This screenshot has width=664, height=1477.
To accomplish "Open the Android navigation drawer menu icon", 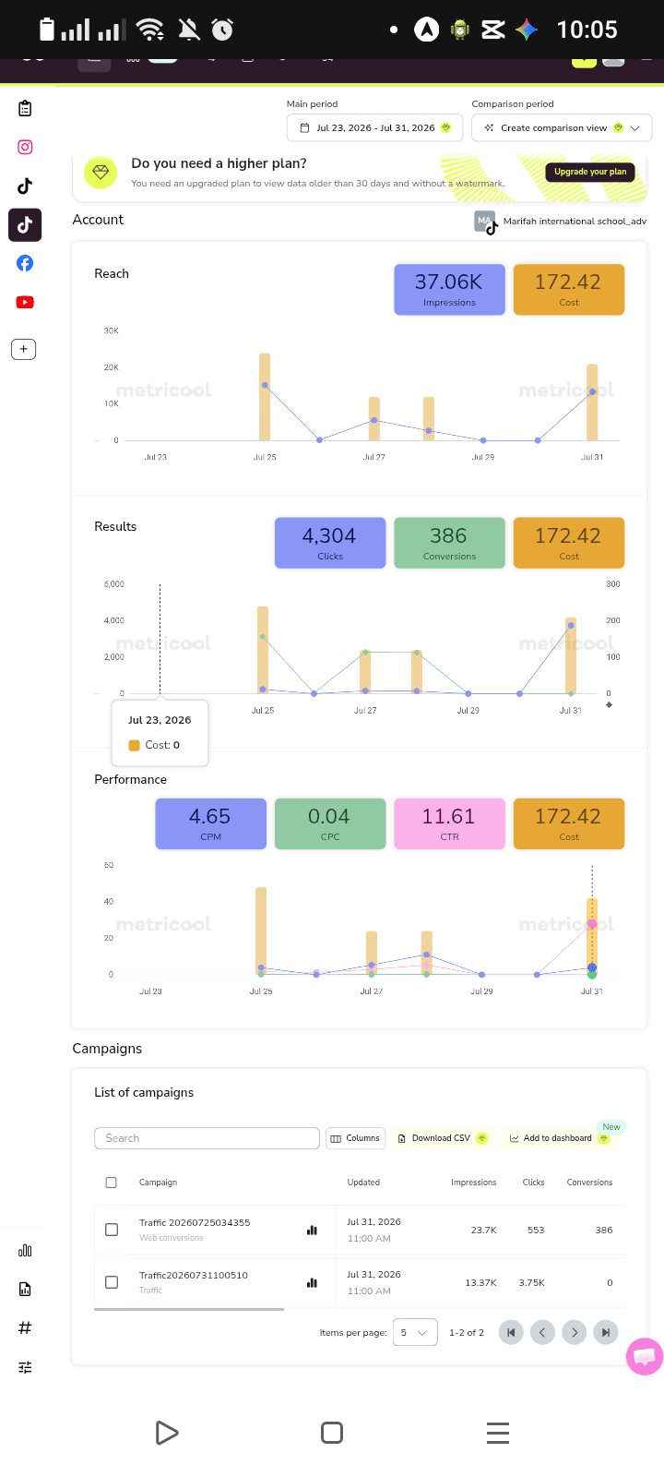I will tap(498, 1433).
